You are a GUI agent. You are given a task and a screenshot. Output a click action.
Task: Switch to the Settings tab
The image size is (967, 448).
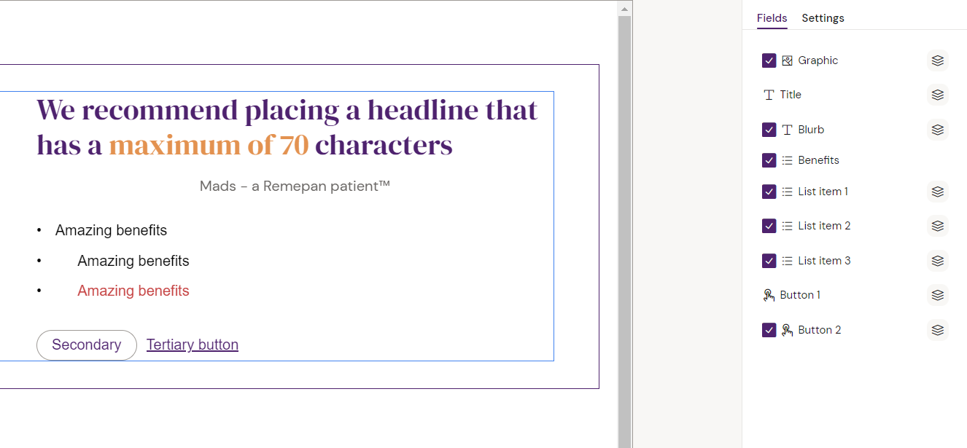click(823, 18)
